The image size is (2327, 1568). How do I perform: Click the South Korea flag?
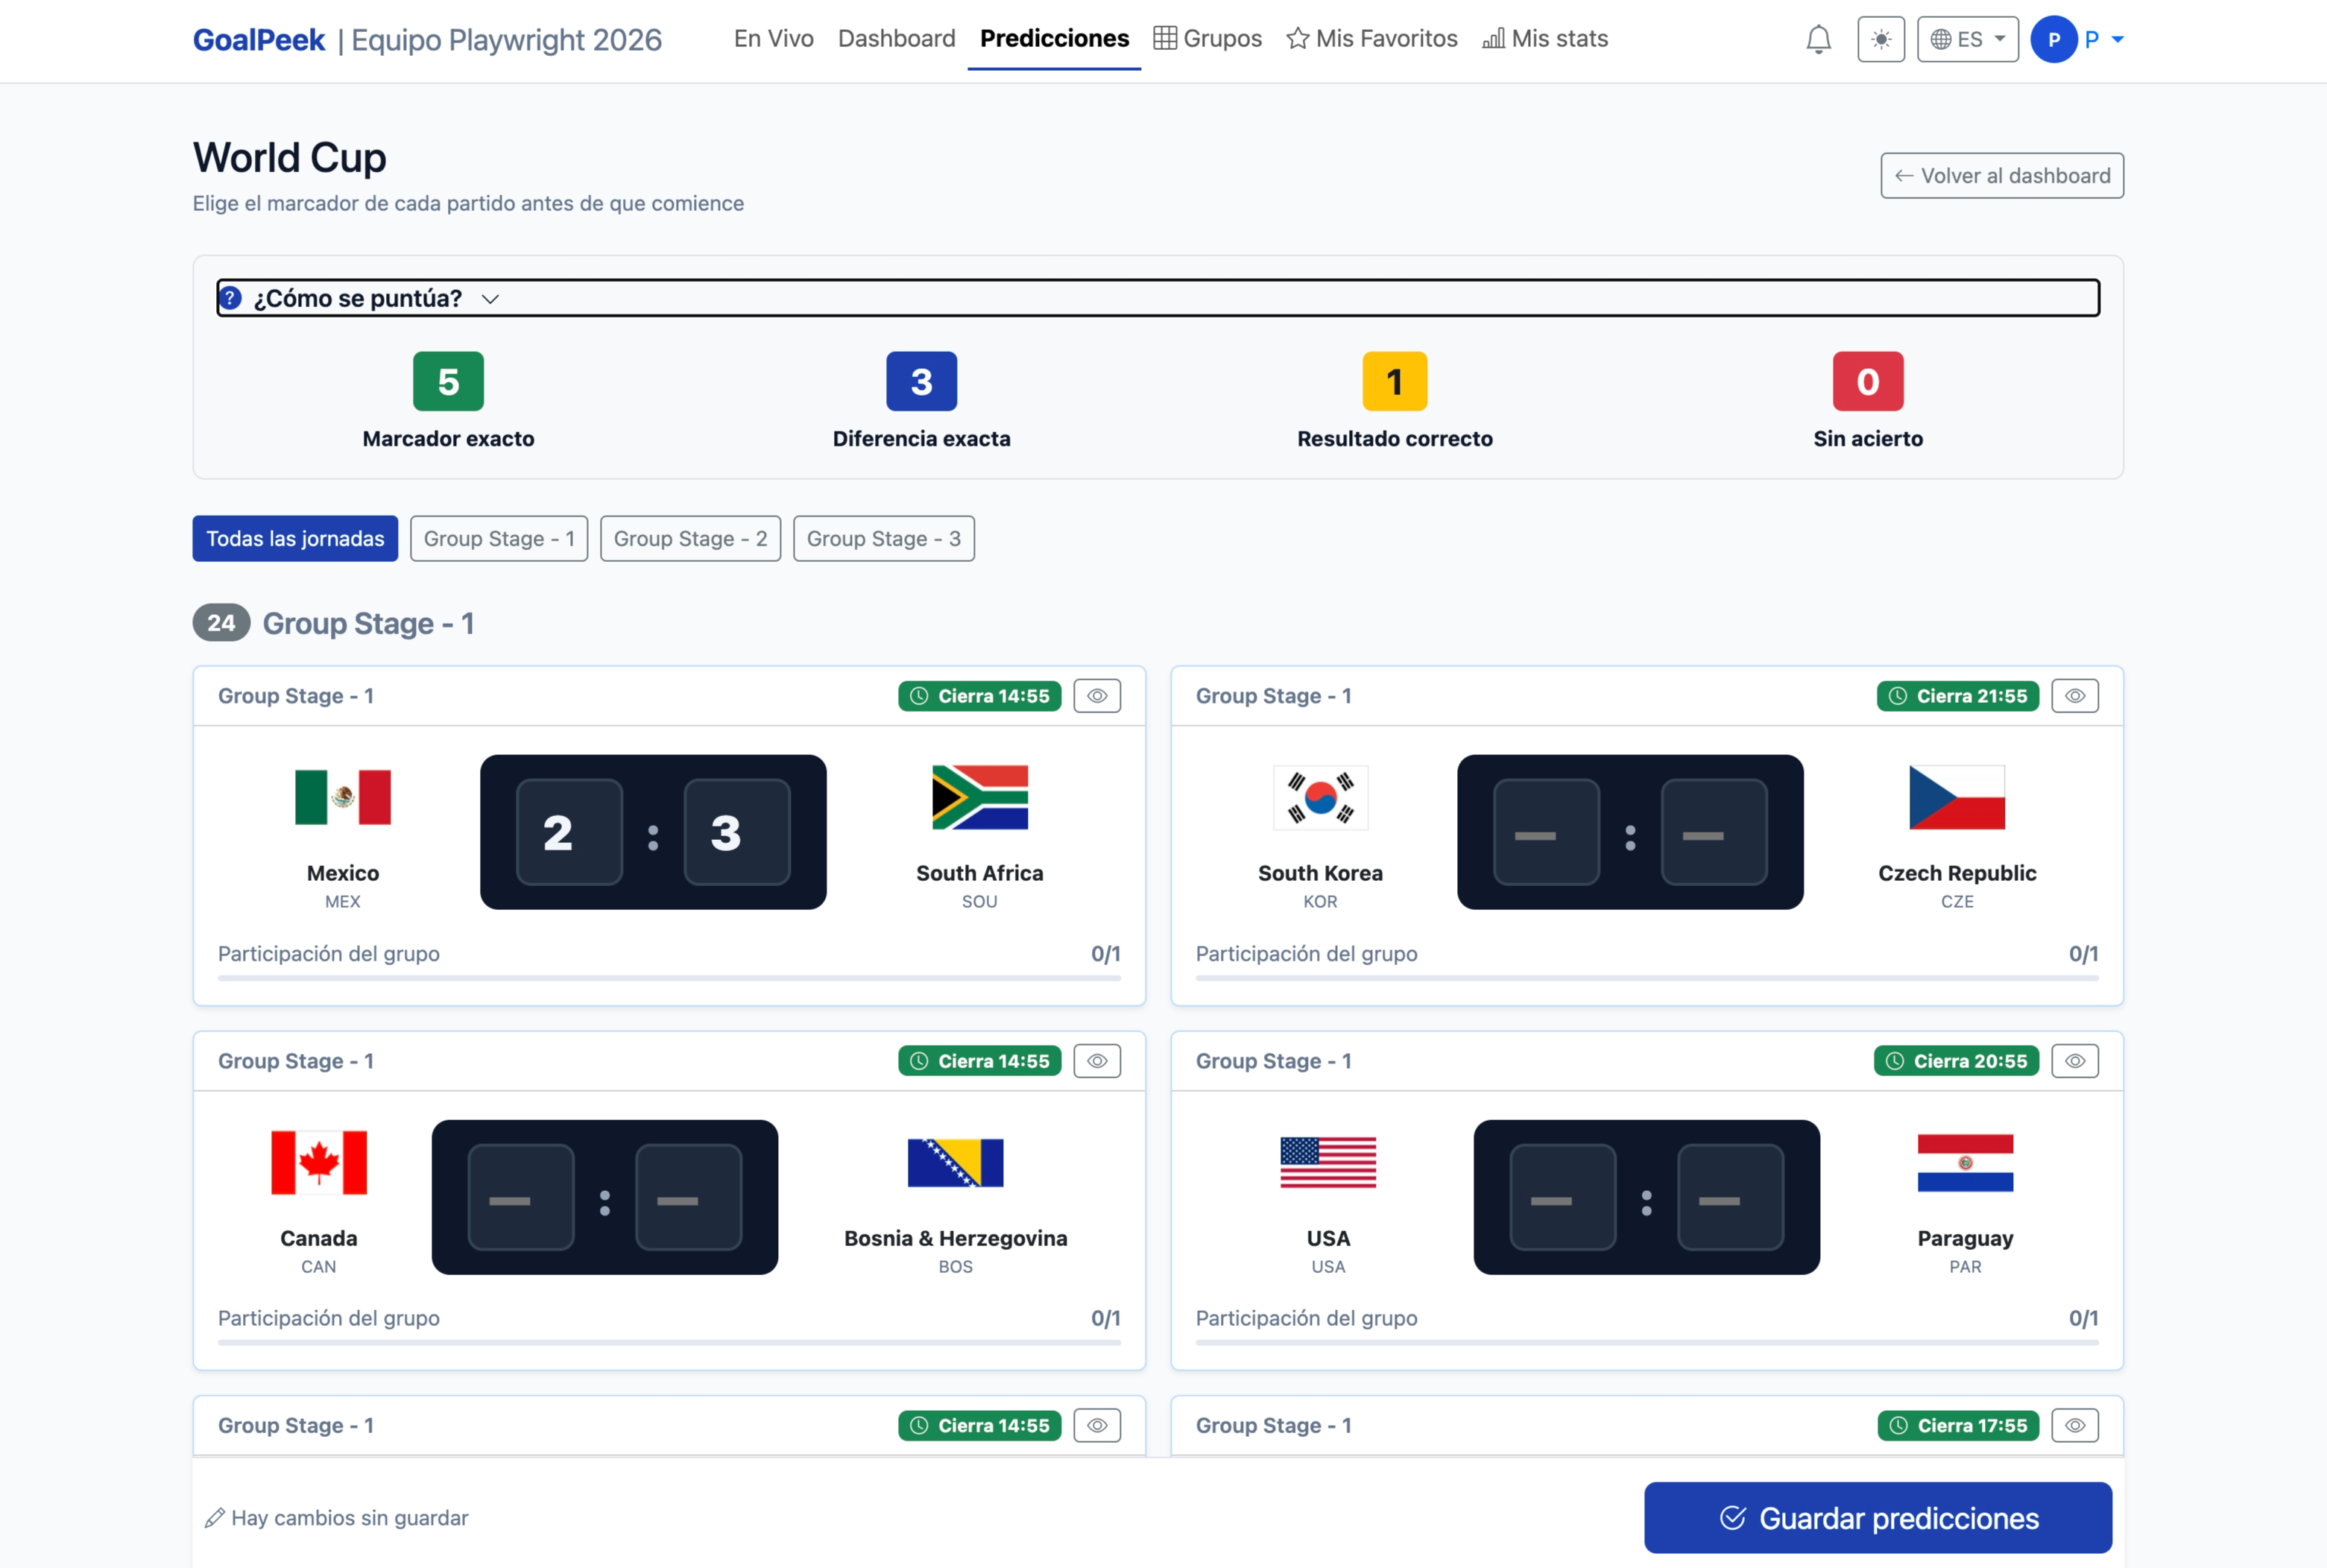click(1320, 797)
